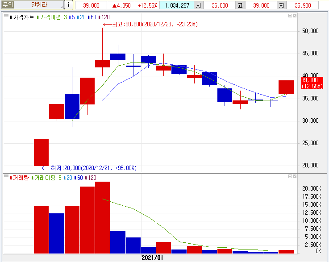Toggle the 120-day price moving average legend
Image resolution: width=329 pixels, height=262 pixels.
click(x=104, y=17)
